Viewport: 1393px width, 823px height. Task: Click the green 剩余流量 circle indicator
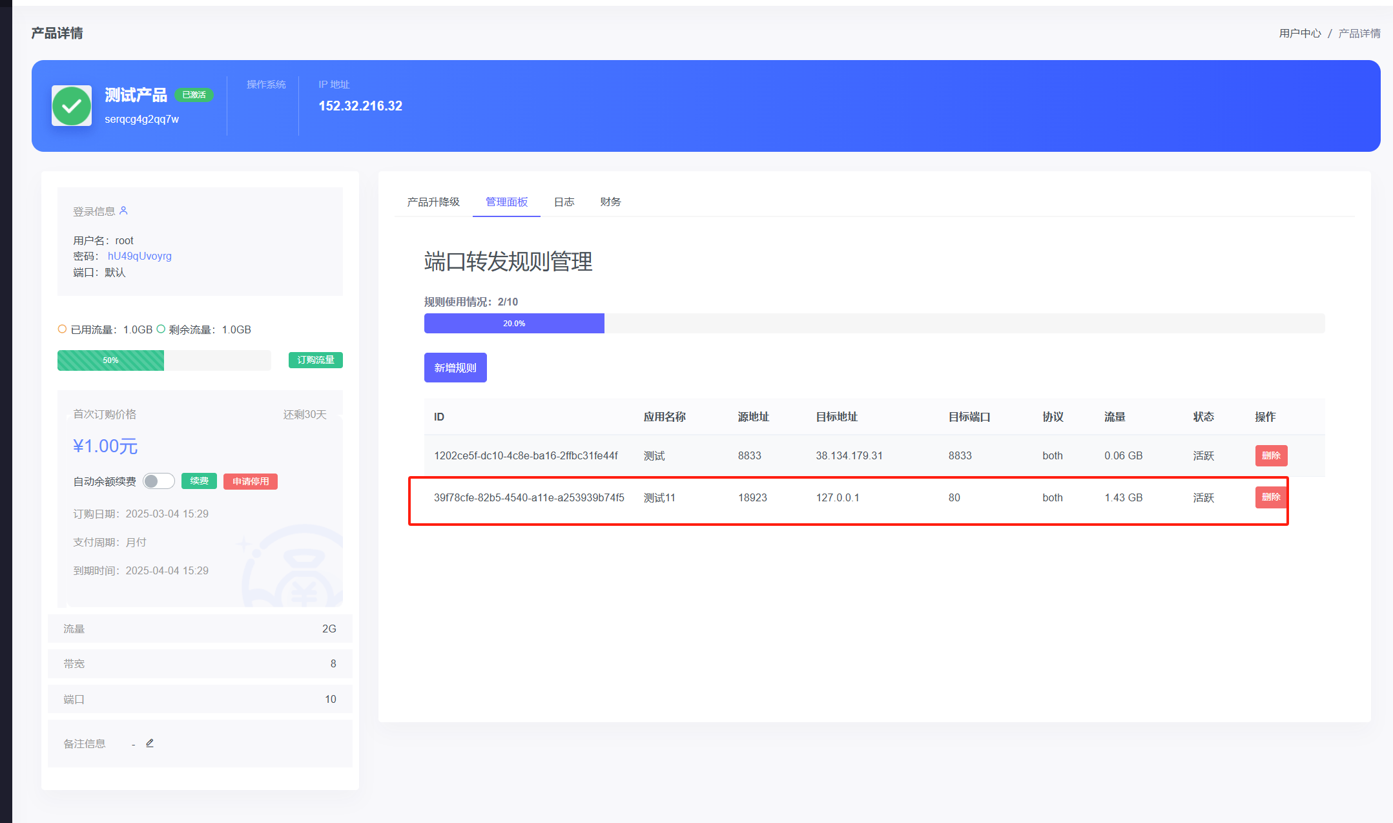pyautogui.click(x=161, y=329)
